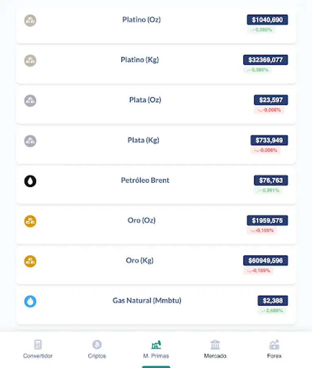
Task: Click the Plata (Oz) silver bars icon
Action: click(30, 101)
